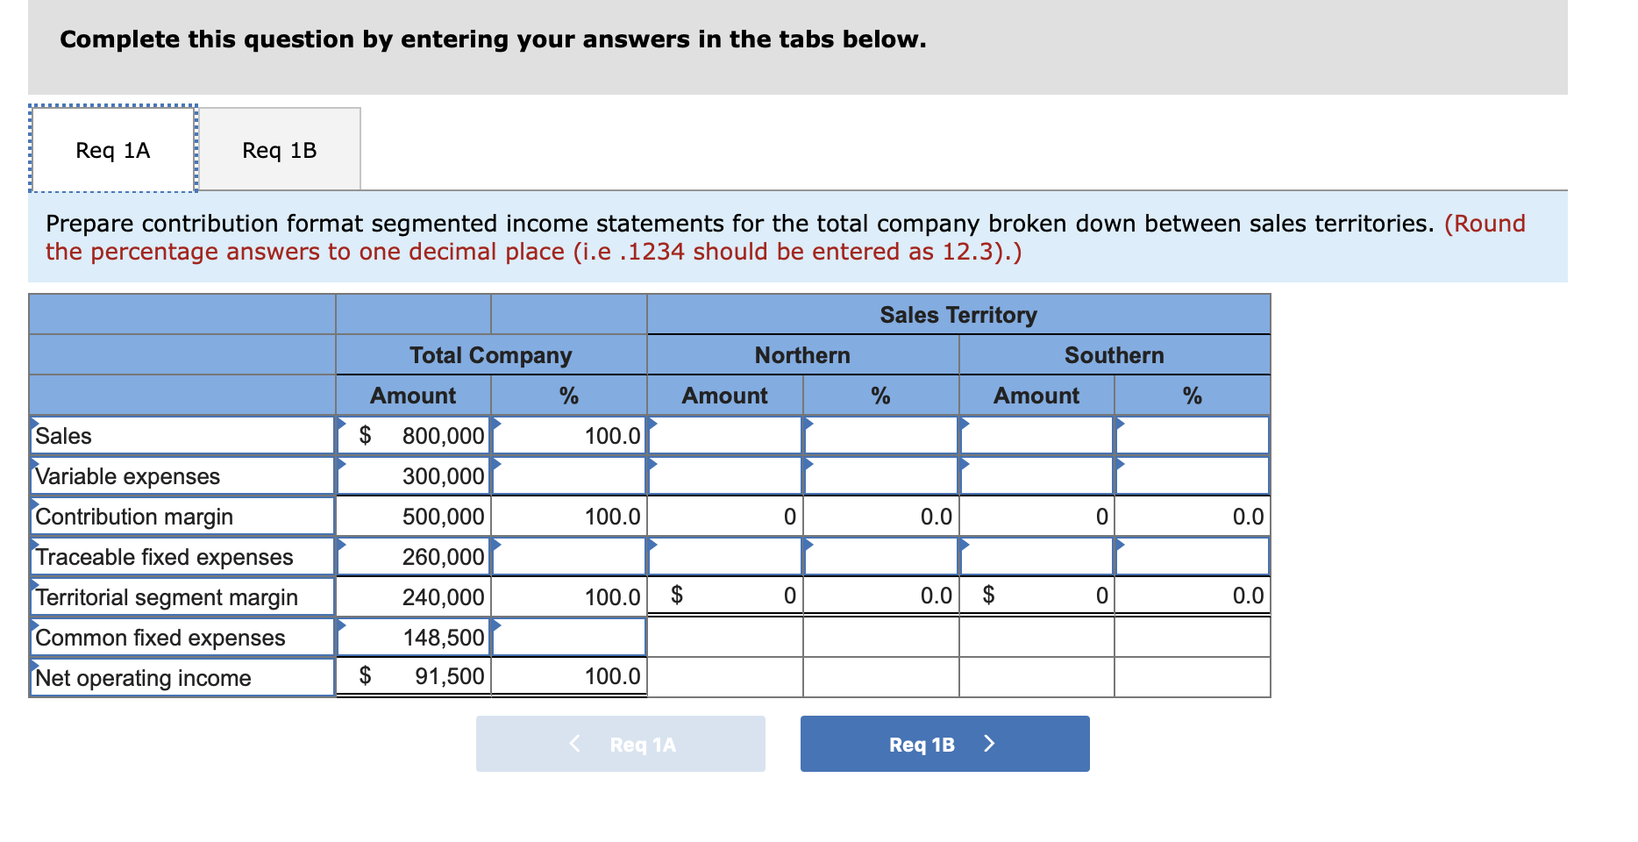Click the Northern Amount subheader
The image size is (1638, 842).
(x=725, y=395)
